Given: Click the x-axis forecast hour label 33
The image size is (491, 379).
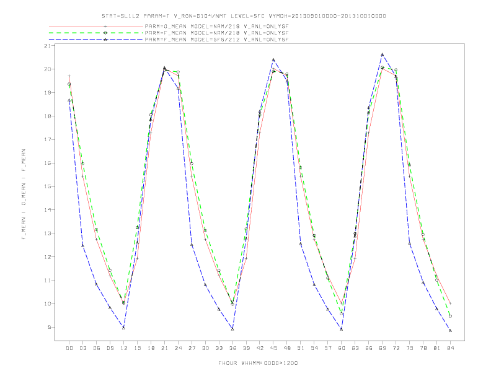Looking at the screenshot, I should tap(219, 348).
